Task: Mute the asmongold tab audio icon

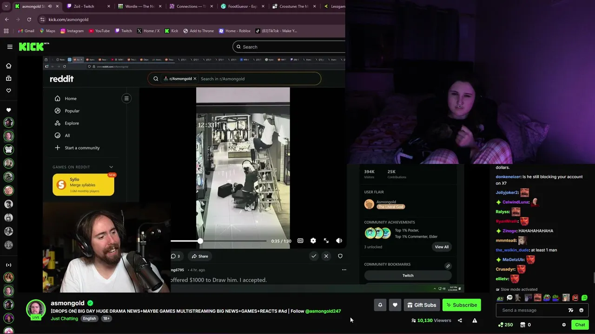Action: (50, 6)
